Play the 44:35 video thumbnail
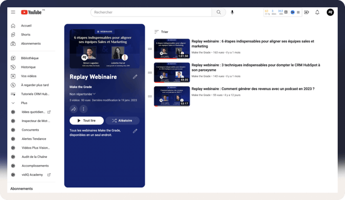 [172, 72]
